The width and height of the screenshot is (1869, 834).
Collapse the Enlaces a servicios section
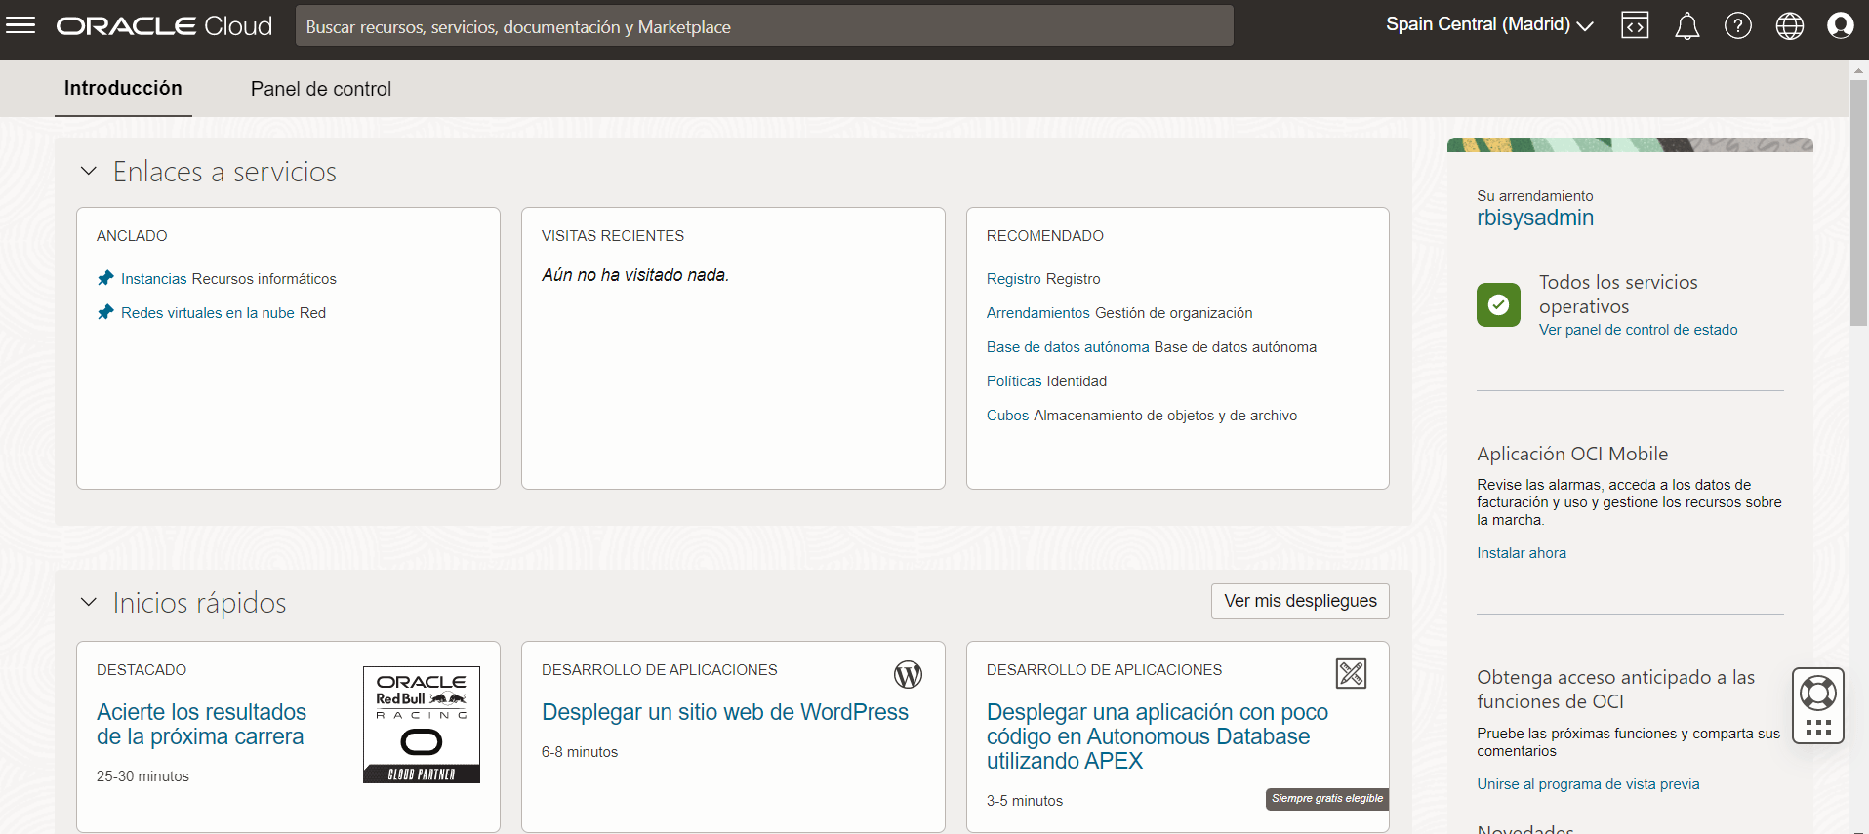89,171
